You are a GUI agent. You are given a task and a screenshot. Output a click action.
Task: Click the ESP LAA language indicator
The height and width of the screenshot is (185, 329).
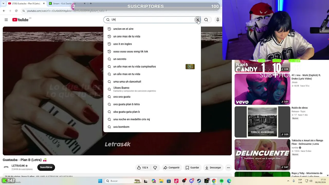click(x=300, y=181)
